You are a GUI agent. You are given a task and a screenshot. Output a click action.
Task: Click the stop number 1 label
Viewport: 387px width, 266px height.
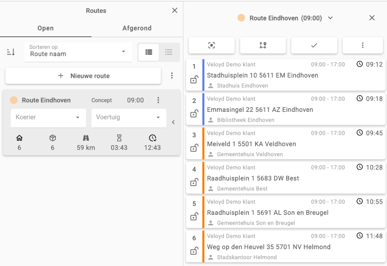[194, 66]
